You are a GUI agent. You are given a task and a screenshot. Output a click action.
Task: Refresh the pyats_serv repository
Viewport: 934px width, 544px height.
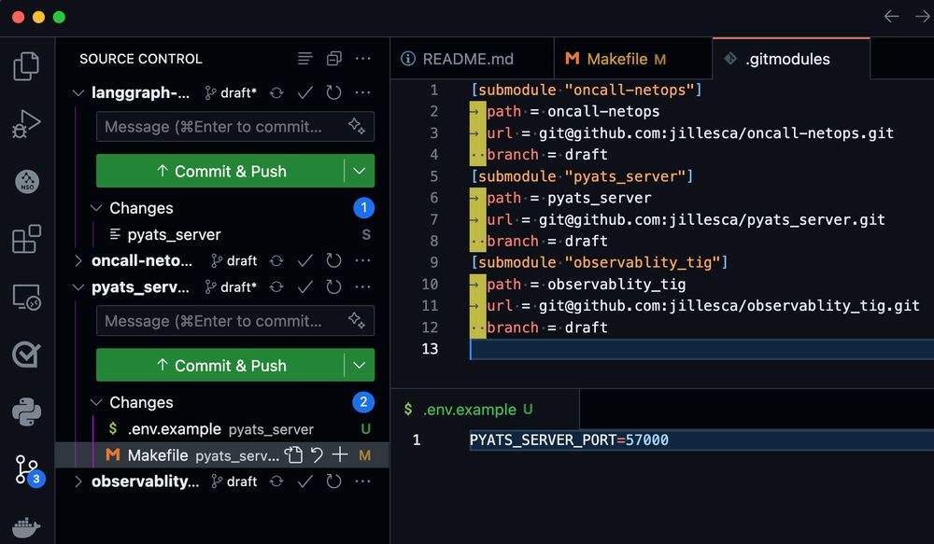pyautogui.click(x=334, y=286)
